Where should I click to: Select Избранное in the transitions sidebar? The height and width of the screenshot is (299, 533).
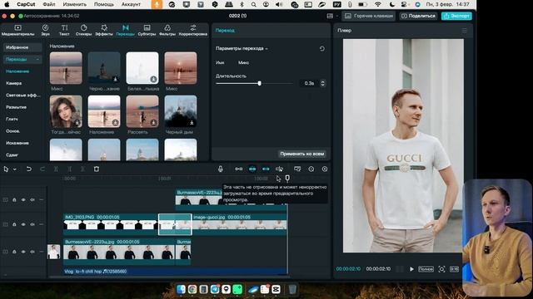(x=22, y=47)
